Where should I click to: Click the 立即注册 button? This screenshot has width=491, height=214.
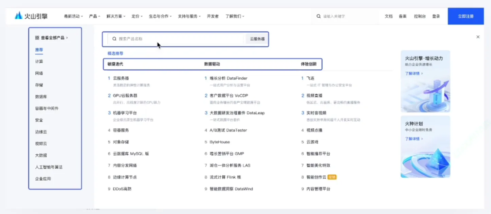pos(466,16)
